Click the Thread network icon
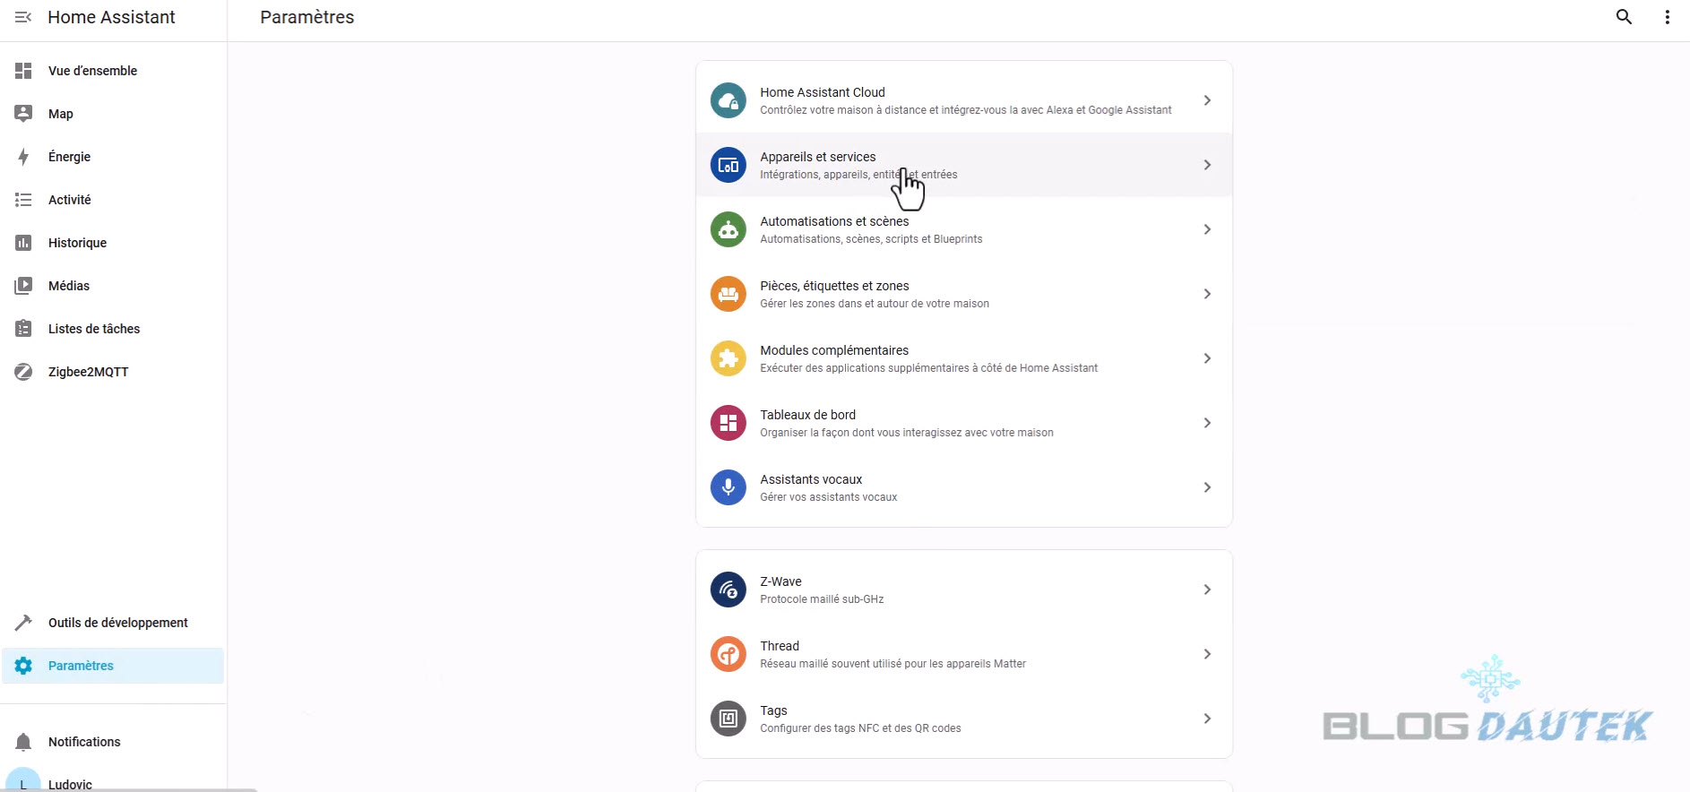Viewport: 1690px width, 792px height. tap(728, 654)
